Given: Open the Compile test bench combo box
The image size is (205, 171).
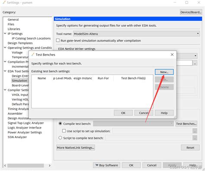Looking at the screenshot, I should [133, 123].
